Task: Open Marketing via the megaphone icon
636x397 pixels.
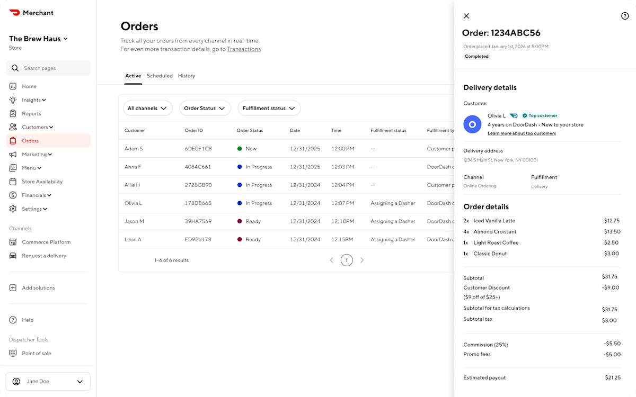Action: (x=12, y=154)
